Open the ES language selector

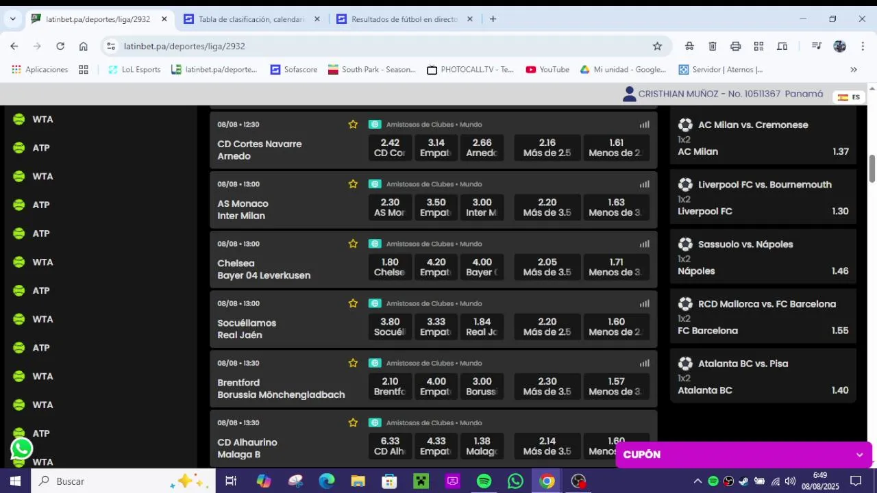click(x=849, y=97)
